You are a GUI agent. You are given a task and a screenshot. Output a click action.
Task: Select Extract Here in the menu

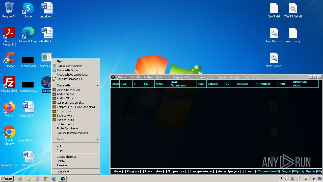point(76,116)
